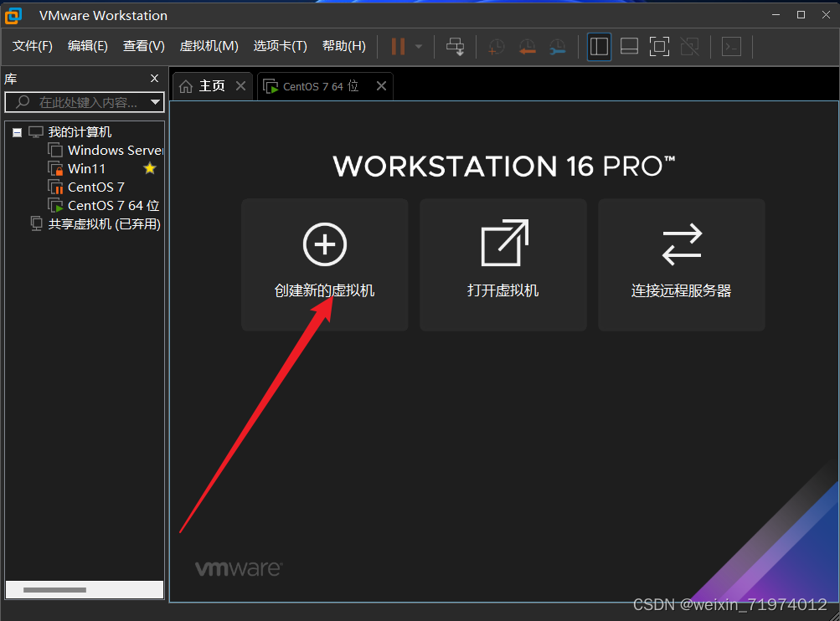Open snapshot manager wrench-clock icon
Viewport: 840px width, 621px height.
click(558, 47)
